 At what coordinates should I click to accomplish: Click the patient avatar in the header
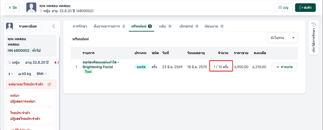pos(31,8)
